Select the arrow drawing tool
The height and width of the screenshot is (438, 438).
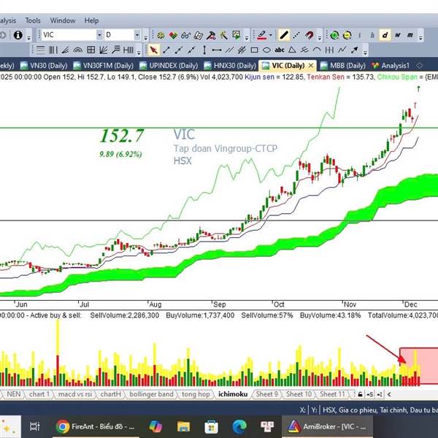pyautogui.click(x=355, y=50)
